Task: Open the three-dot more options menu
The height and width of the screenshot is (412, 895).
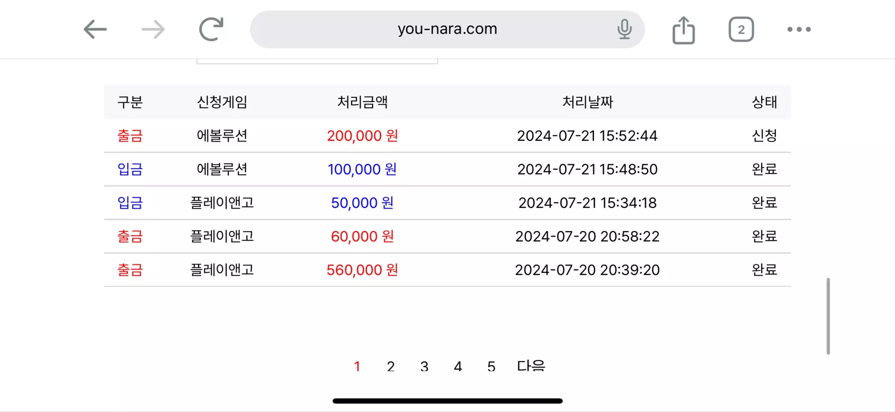Action: coord(799,29)
